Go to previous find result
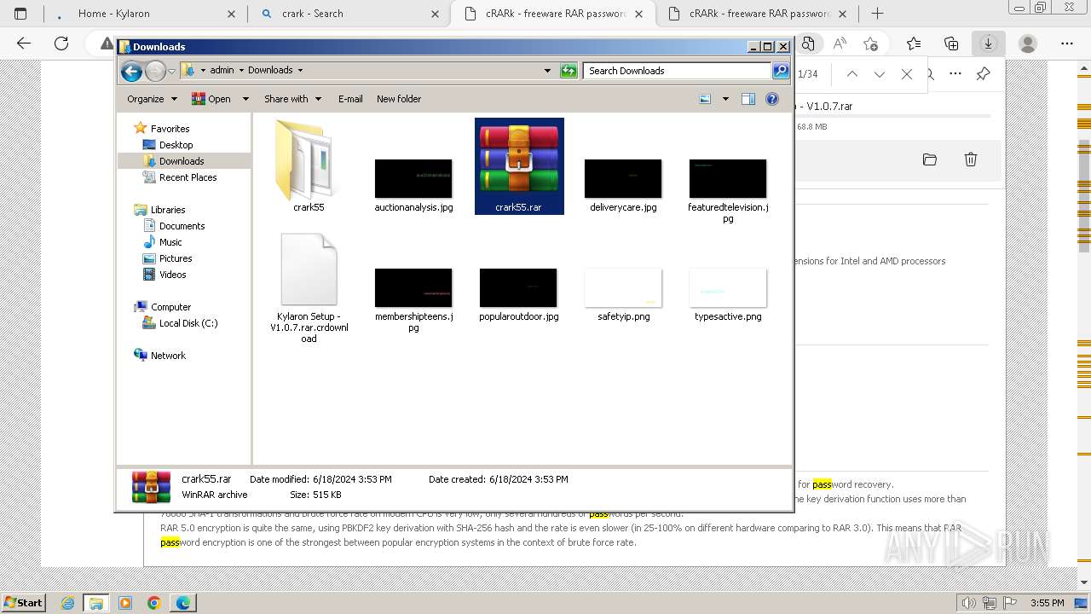 (x=852, y=74)
